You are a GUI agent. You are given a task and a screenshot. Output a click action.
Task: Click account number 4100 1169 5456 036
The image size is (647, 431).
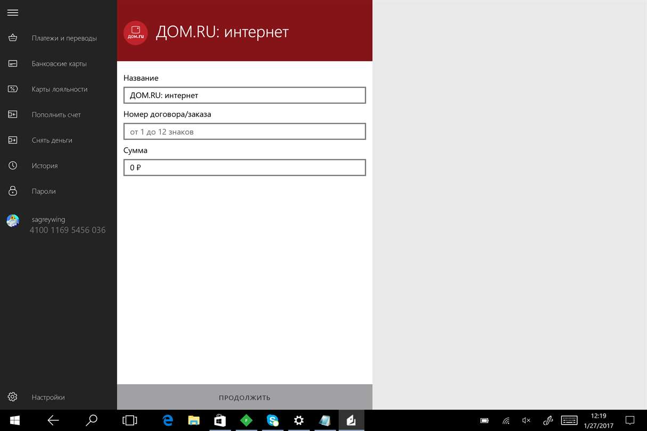click(x=68, y=230)
